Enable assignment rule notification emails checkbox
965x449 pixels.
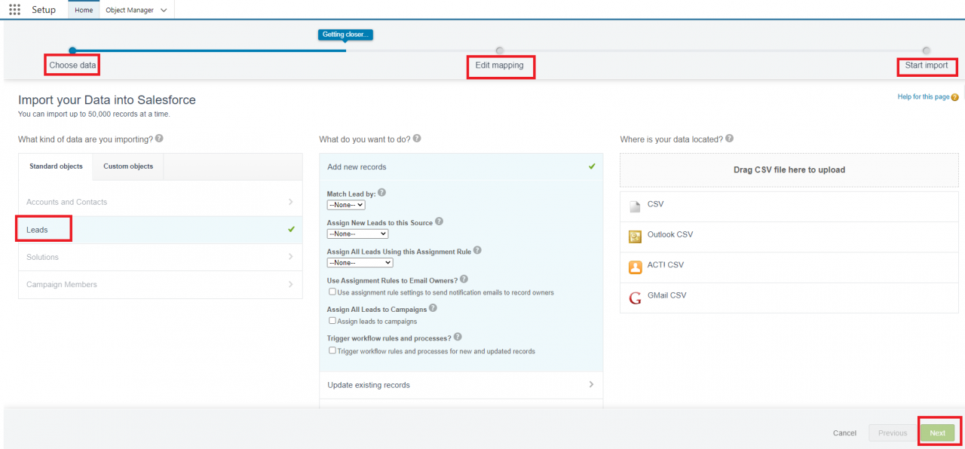point(332,292)
